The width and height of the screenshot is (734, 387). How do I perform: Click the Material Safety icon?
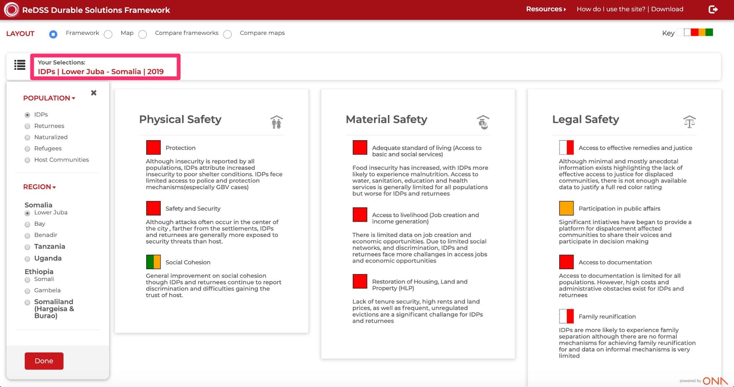[x=483, y=122]
